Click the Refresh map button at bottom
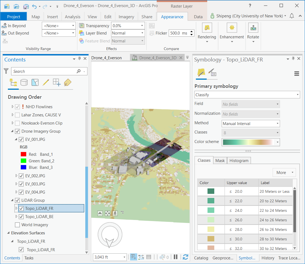The image size is (305, 264). pos(185,257)
